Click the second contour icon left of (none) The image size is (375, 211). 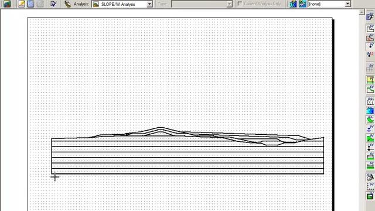[302, 4]
